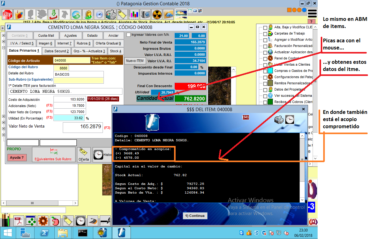The height and width of the screenshot is (239, 386).
Task: Click the 1) Continua button
Action: point(195,216)
